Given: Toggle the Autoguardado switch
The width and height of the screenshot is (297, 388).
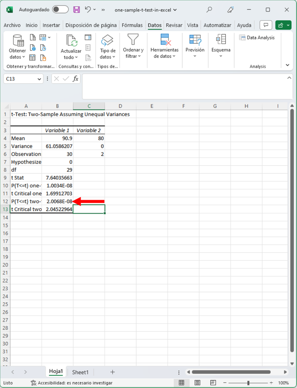Looking at the screenshot, I should pos(60,9).
